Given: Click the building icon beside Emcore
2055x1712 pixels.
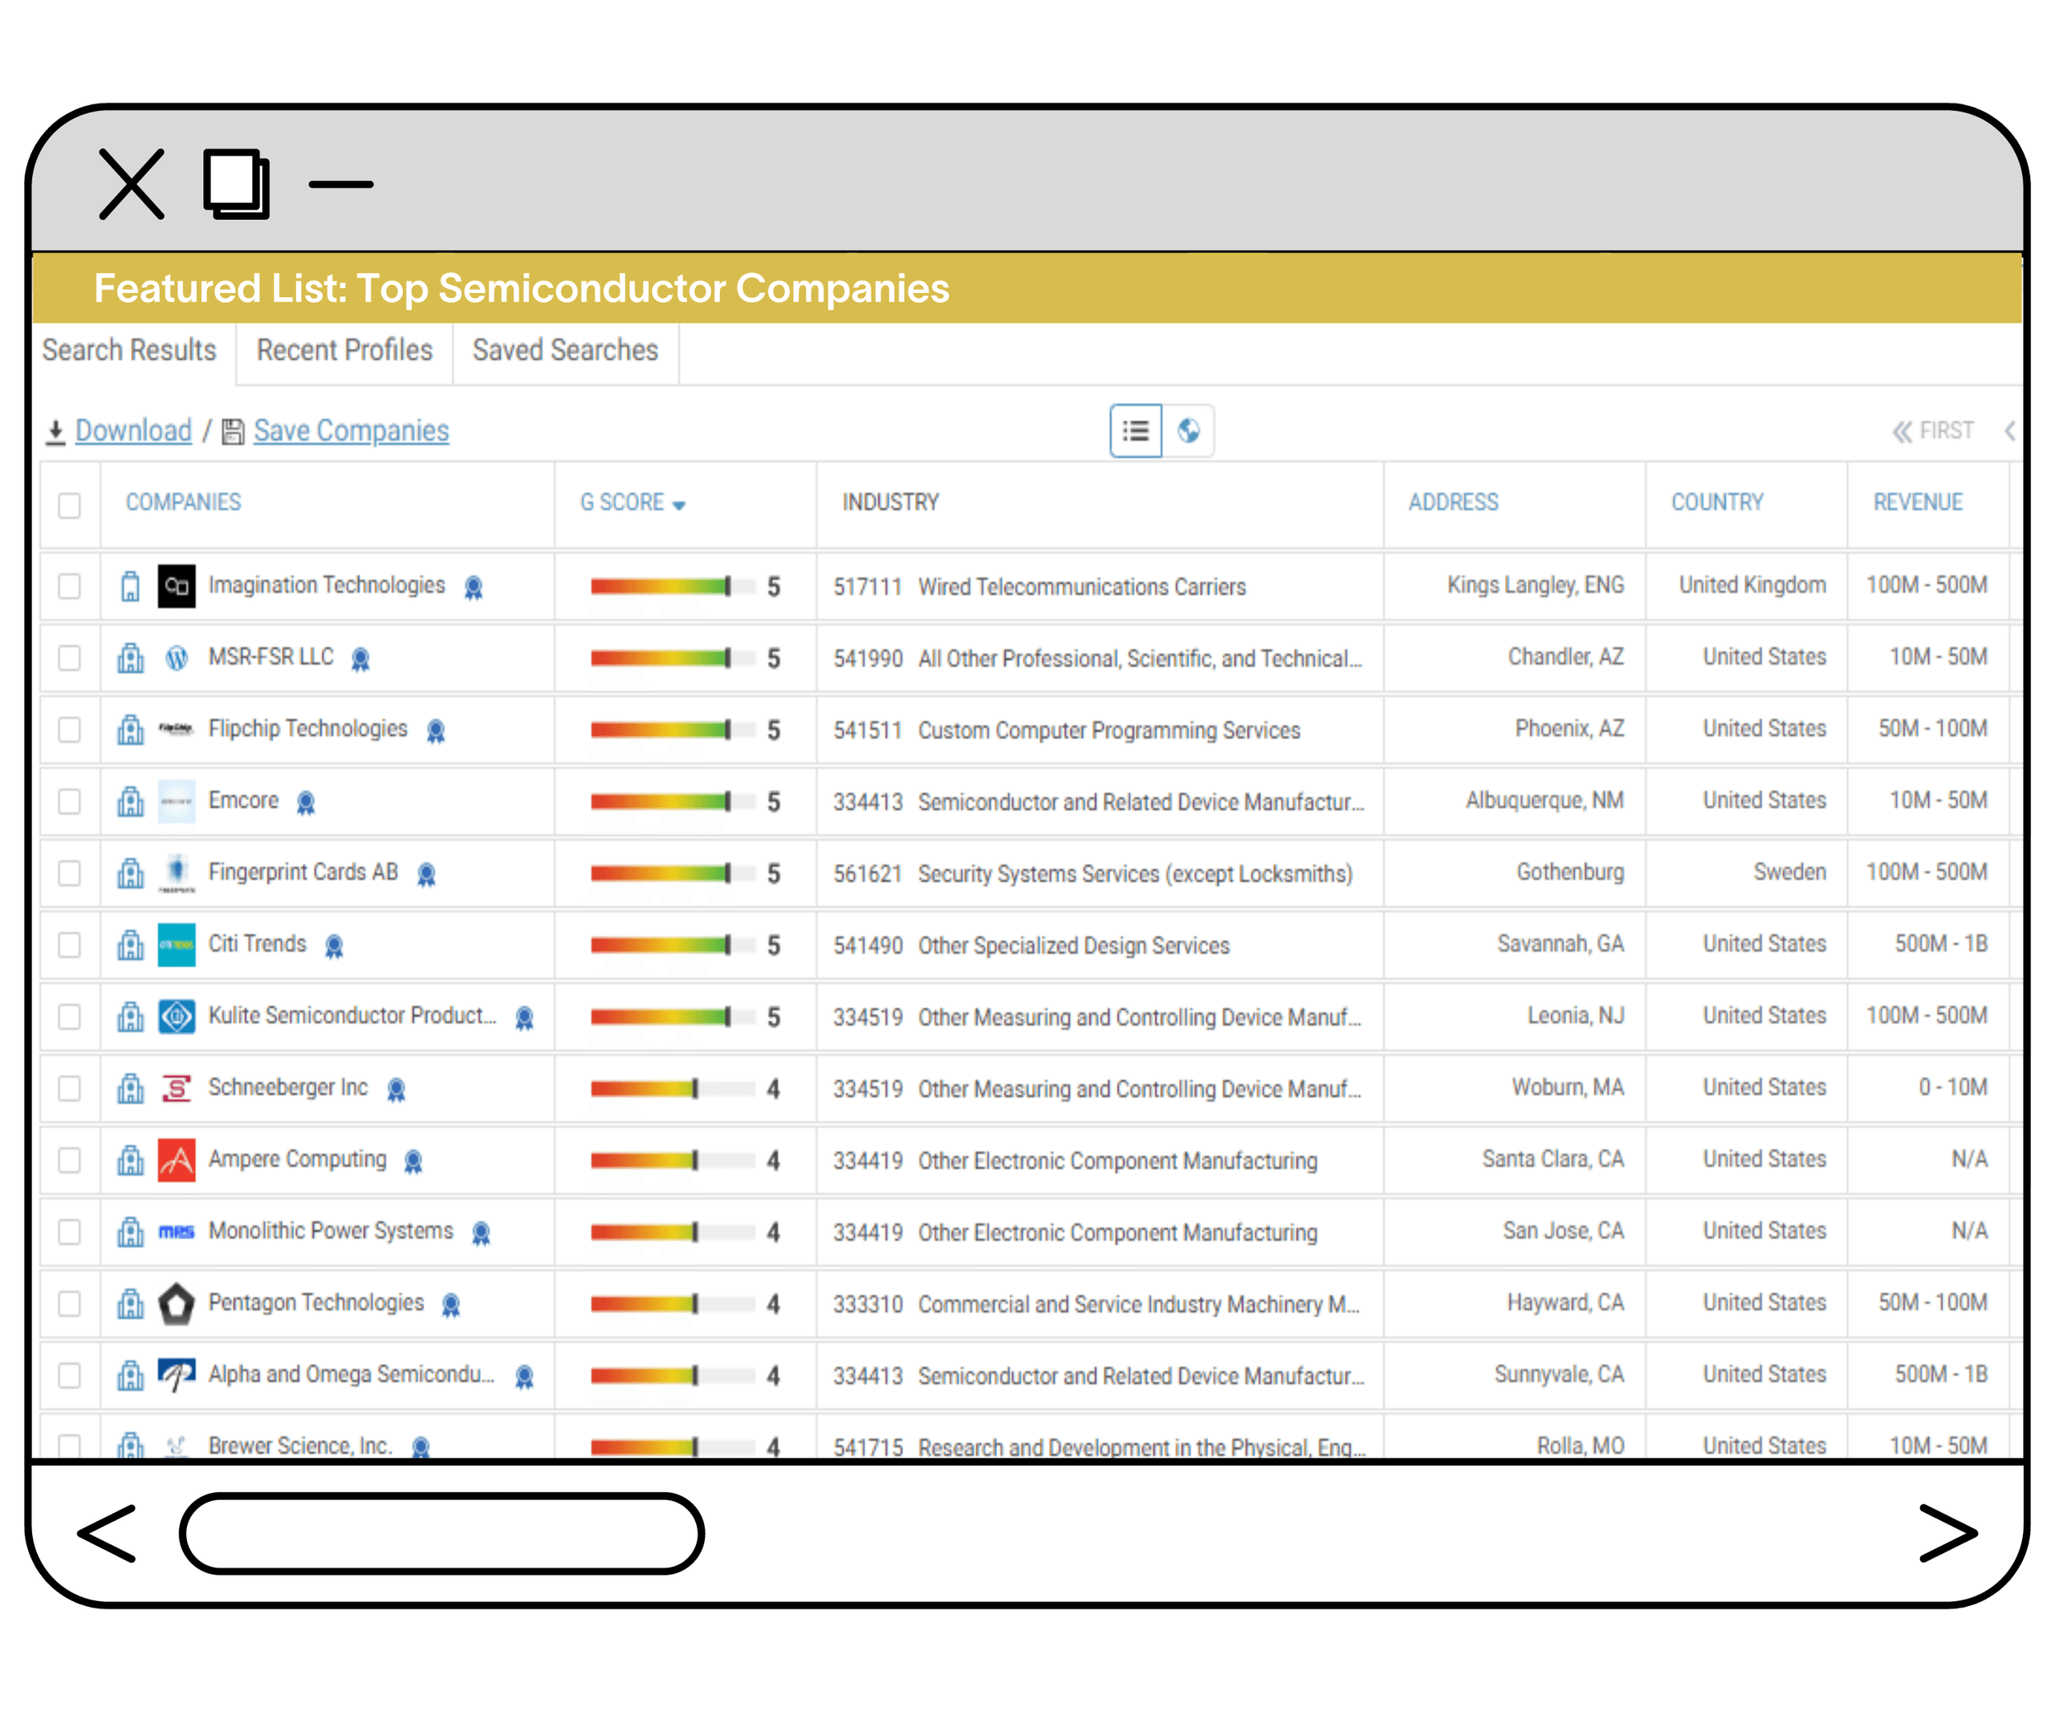Looking at the screenshot, I should pos(130,801).
